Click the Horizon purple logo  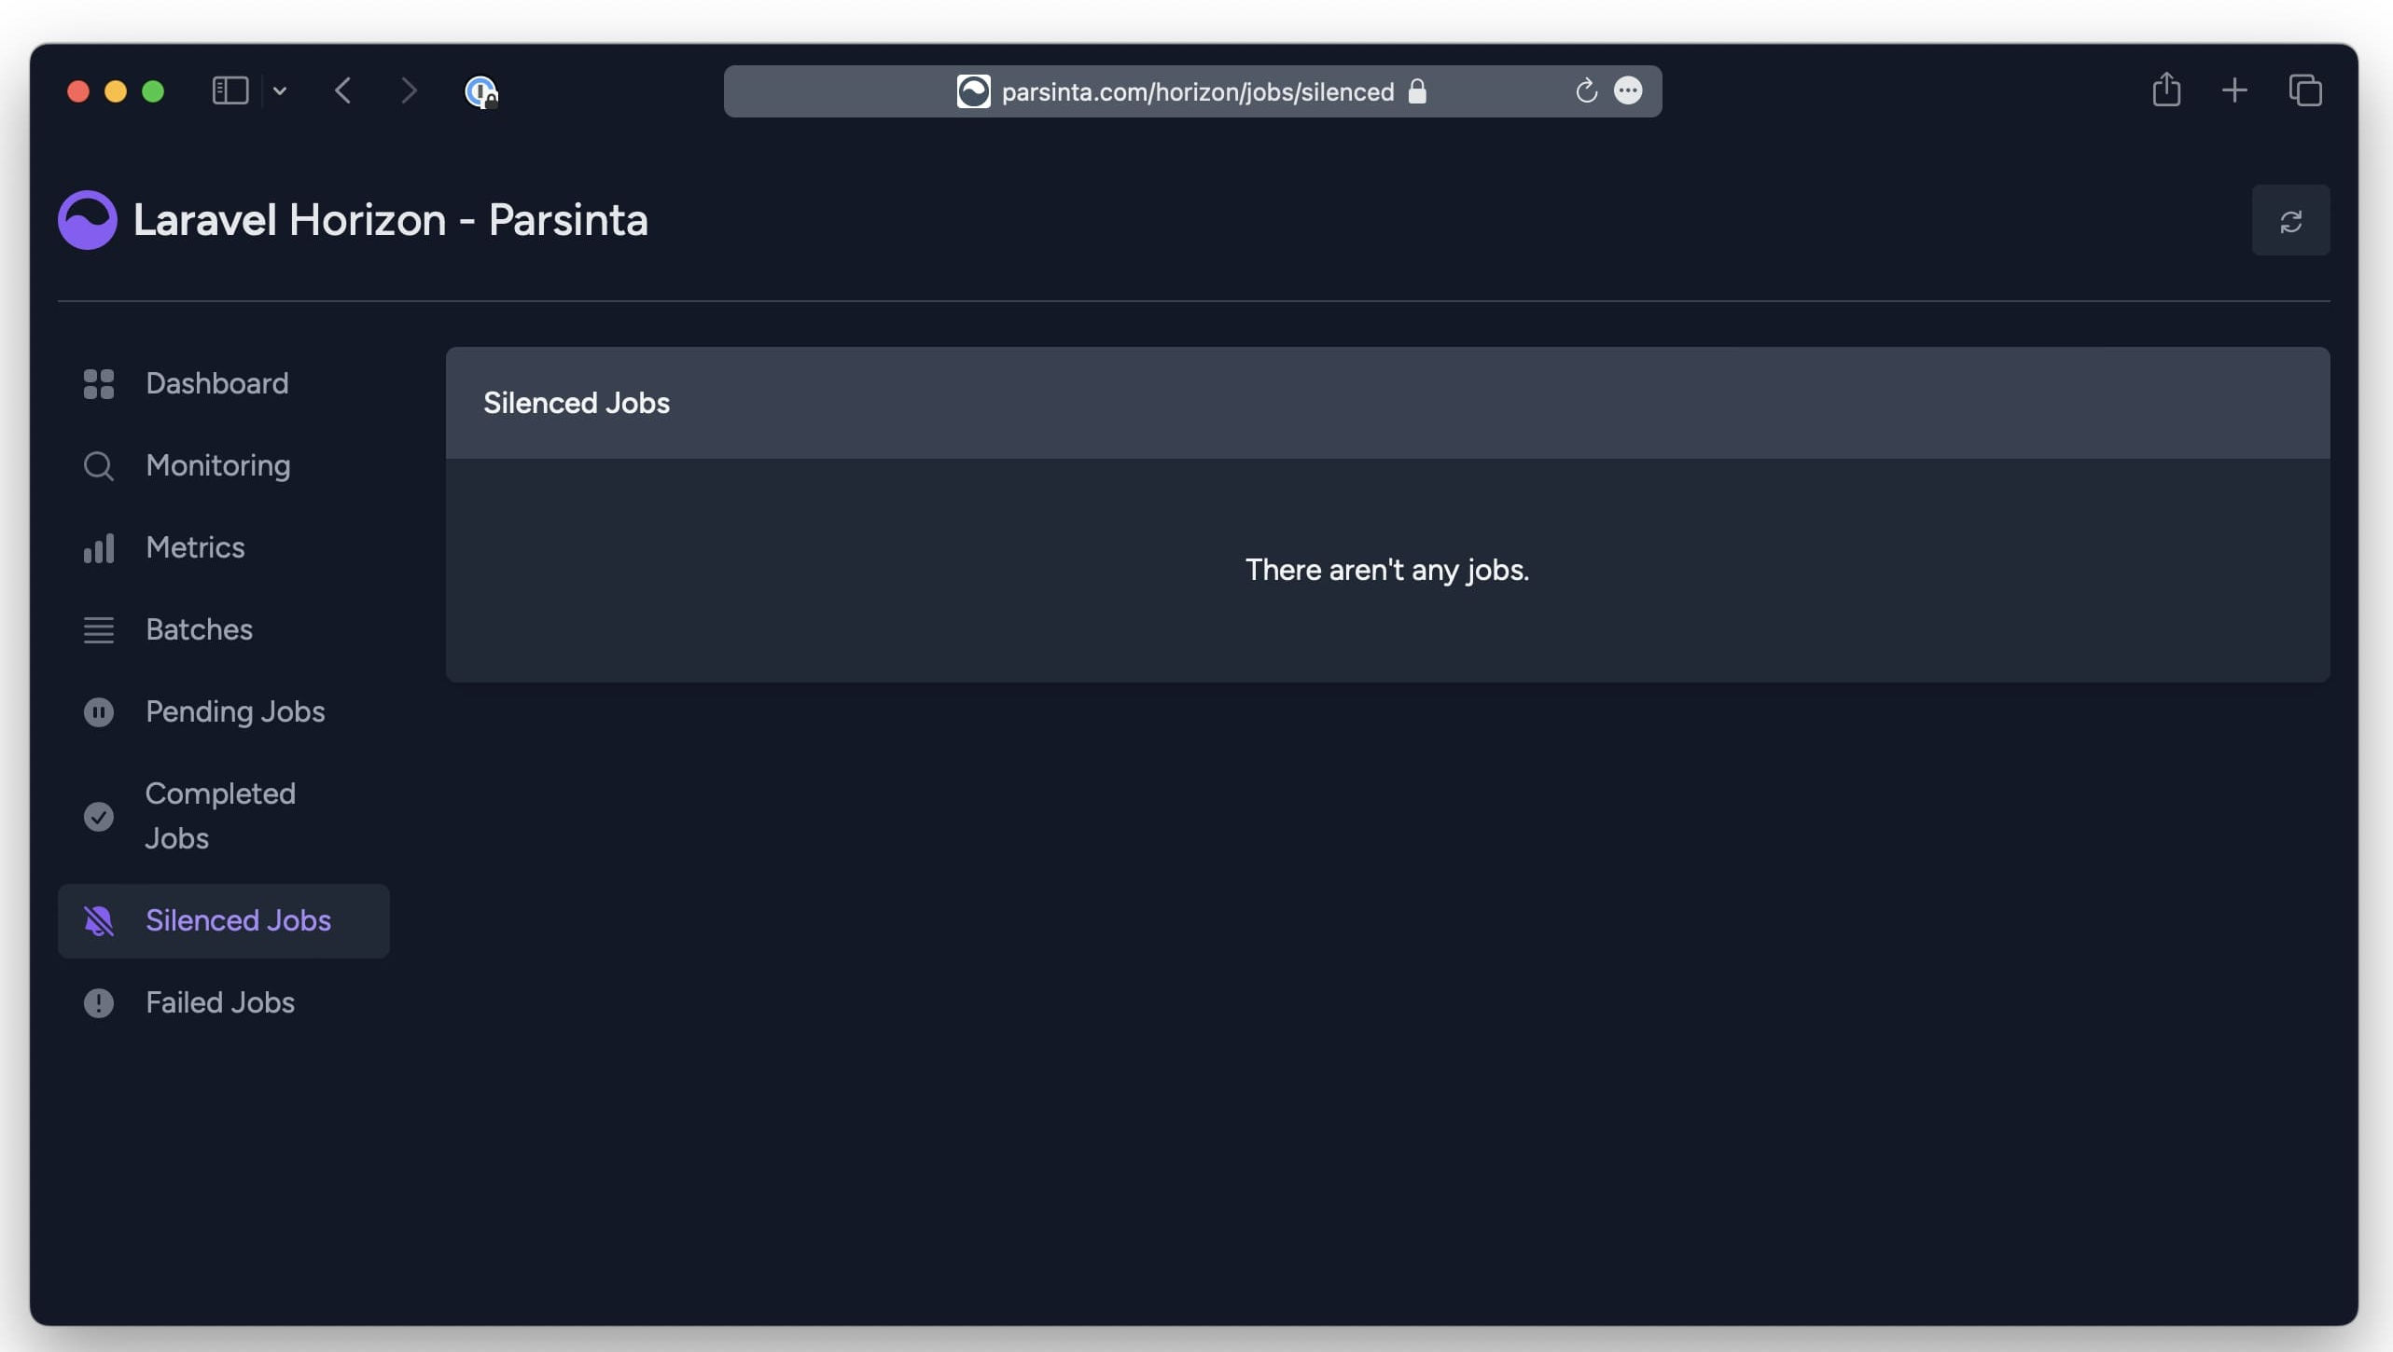pyautogui.click(x=87, y=220)
